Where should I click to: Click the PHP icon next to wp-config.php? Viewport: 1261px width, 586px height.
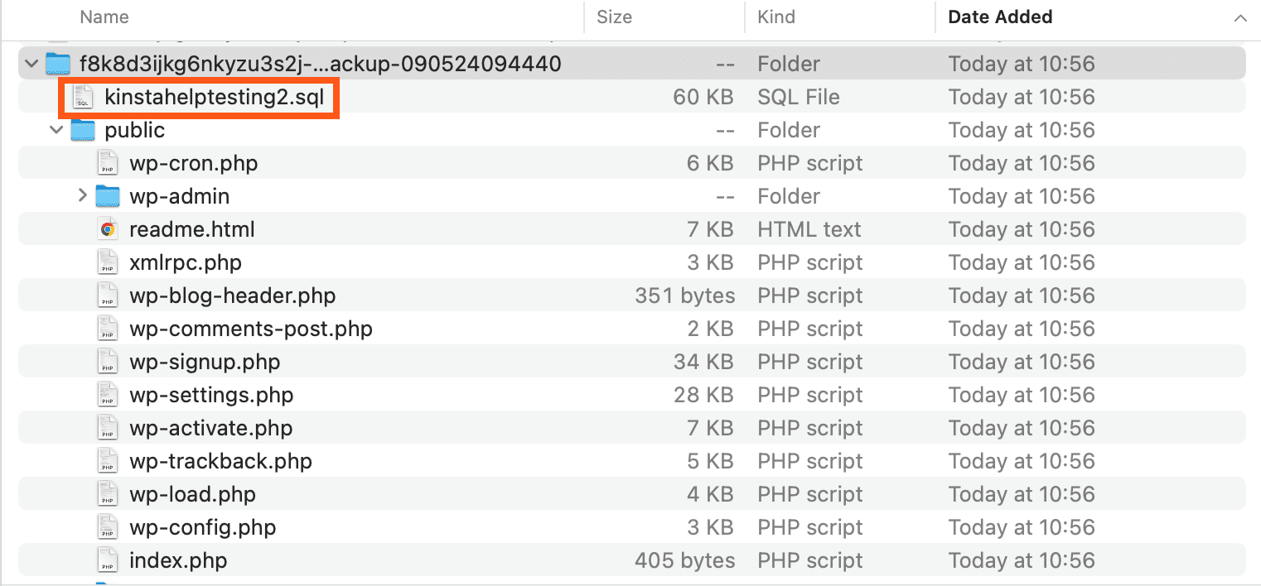coord(108,526)
